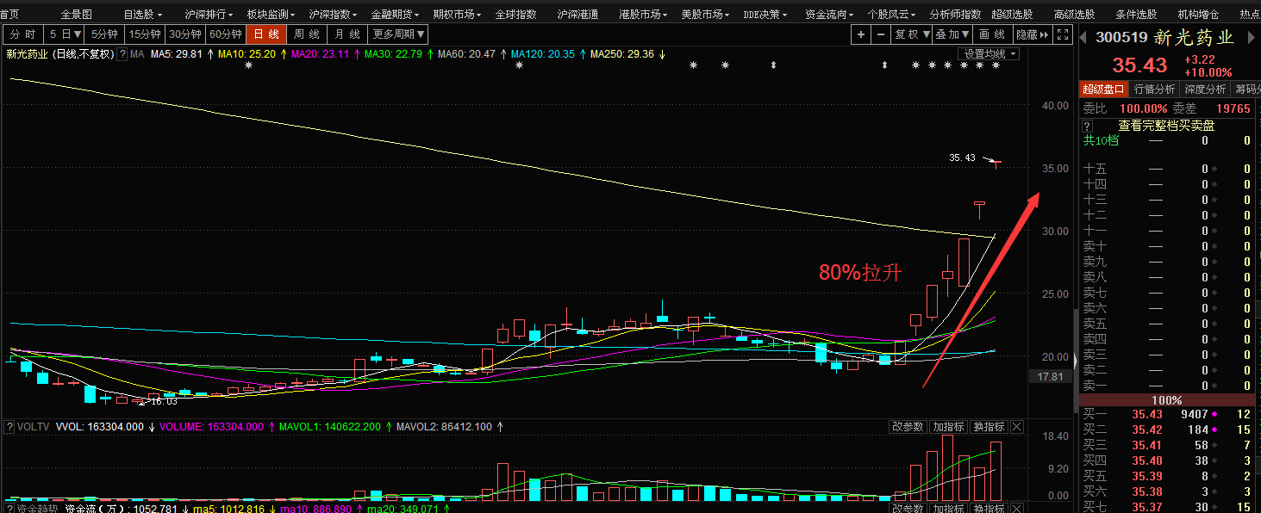
Task: Open 高级选股 in the menu bar
Action: click(1074, 15)
